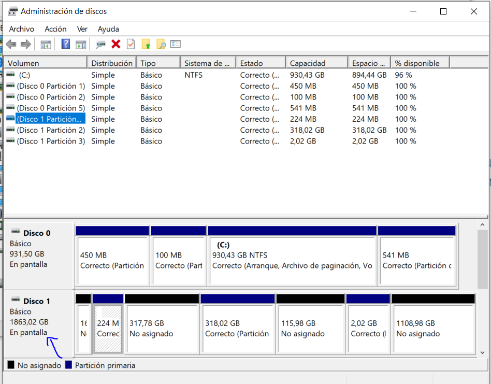491x384 pixels.
Task: Sort by the Sistema de... column header
Action: pyautogui.click(x=208, y=63)
